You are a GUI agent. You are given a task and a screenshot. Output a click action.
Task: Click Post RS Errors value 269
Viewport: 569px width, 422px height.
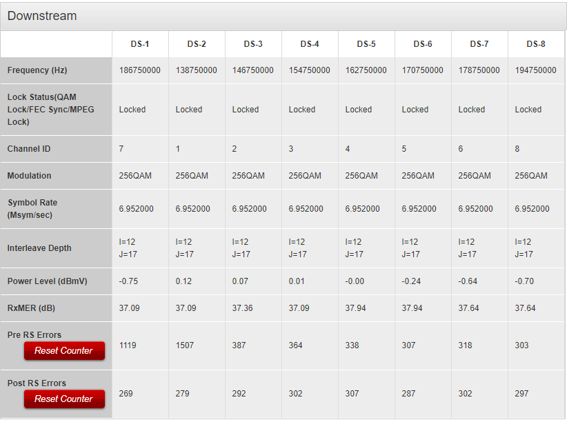click(x=126, y=393)
